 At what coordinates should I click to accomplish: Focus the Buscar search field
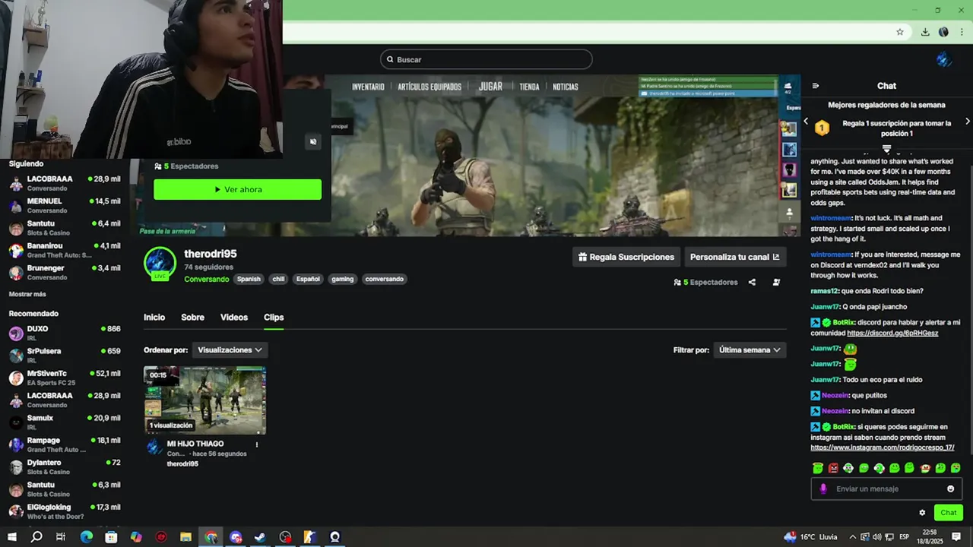(486, 59)
